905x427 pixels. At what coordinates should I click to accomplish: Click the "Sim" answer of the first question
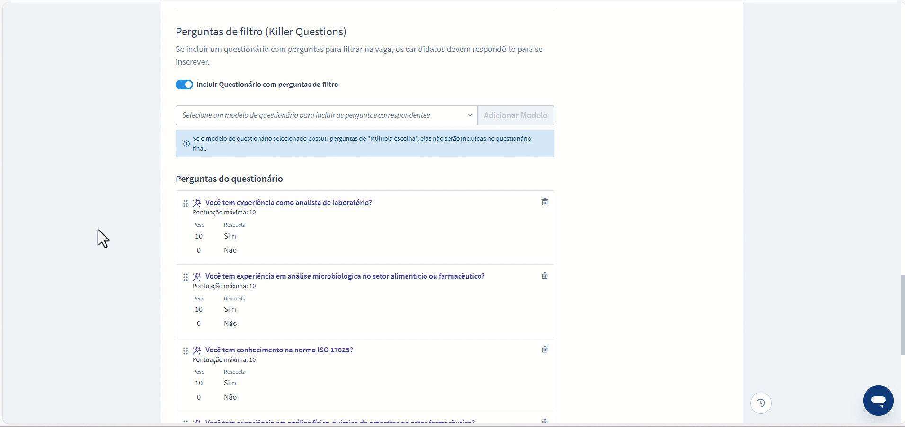pos(230,236)
